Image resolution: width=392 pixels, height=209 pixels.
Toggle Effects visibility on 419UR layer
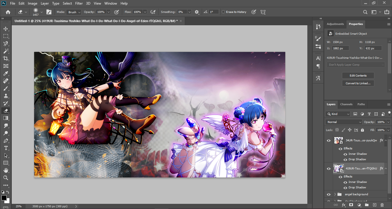pos(340,177)
